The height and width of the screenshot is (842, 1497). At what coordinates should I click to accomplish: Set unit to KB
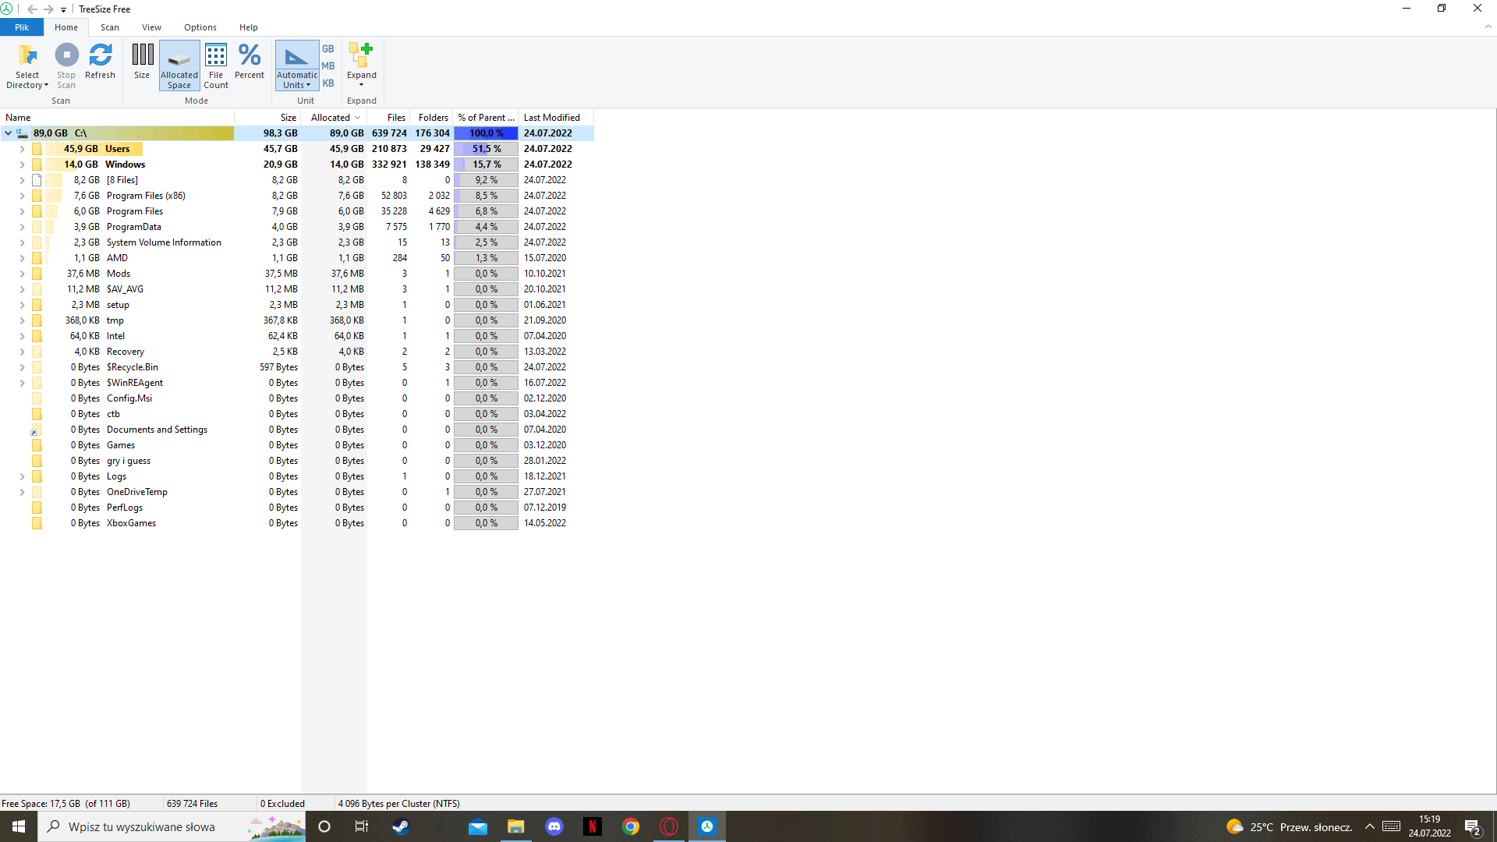tap(328, 83)
